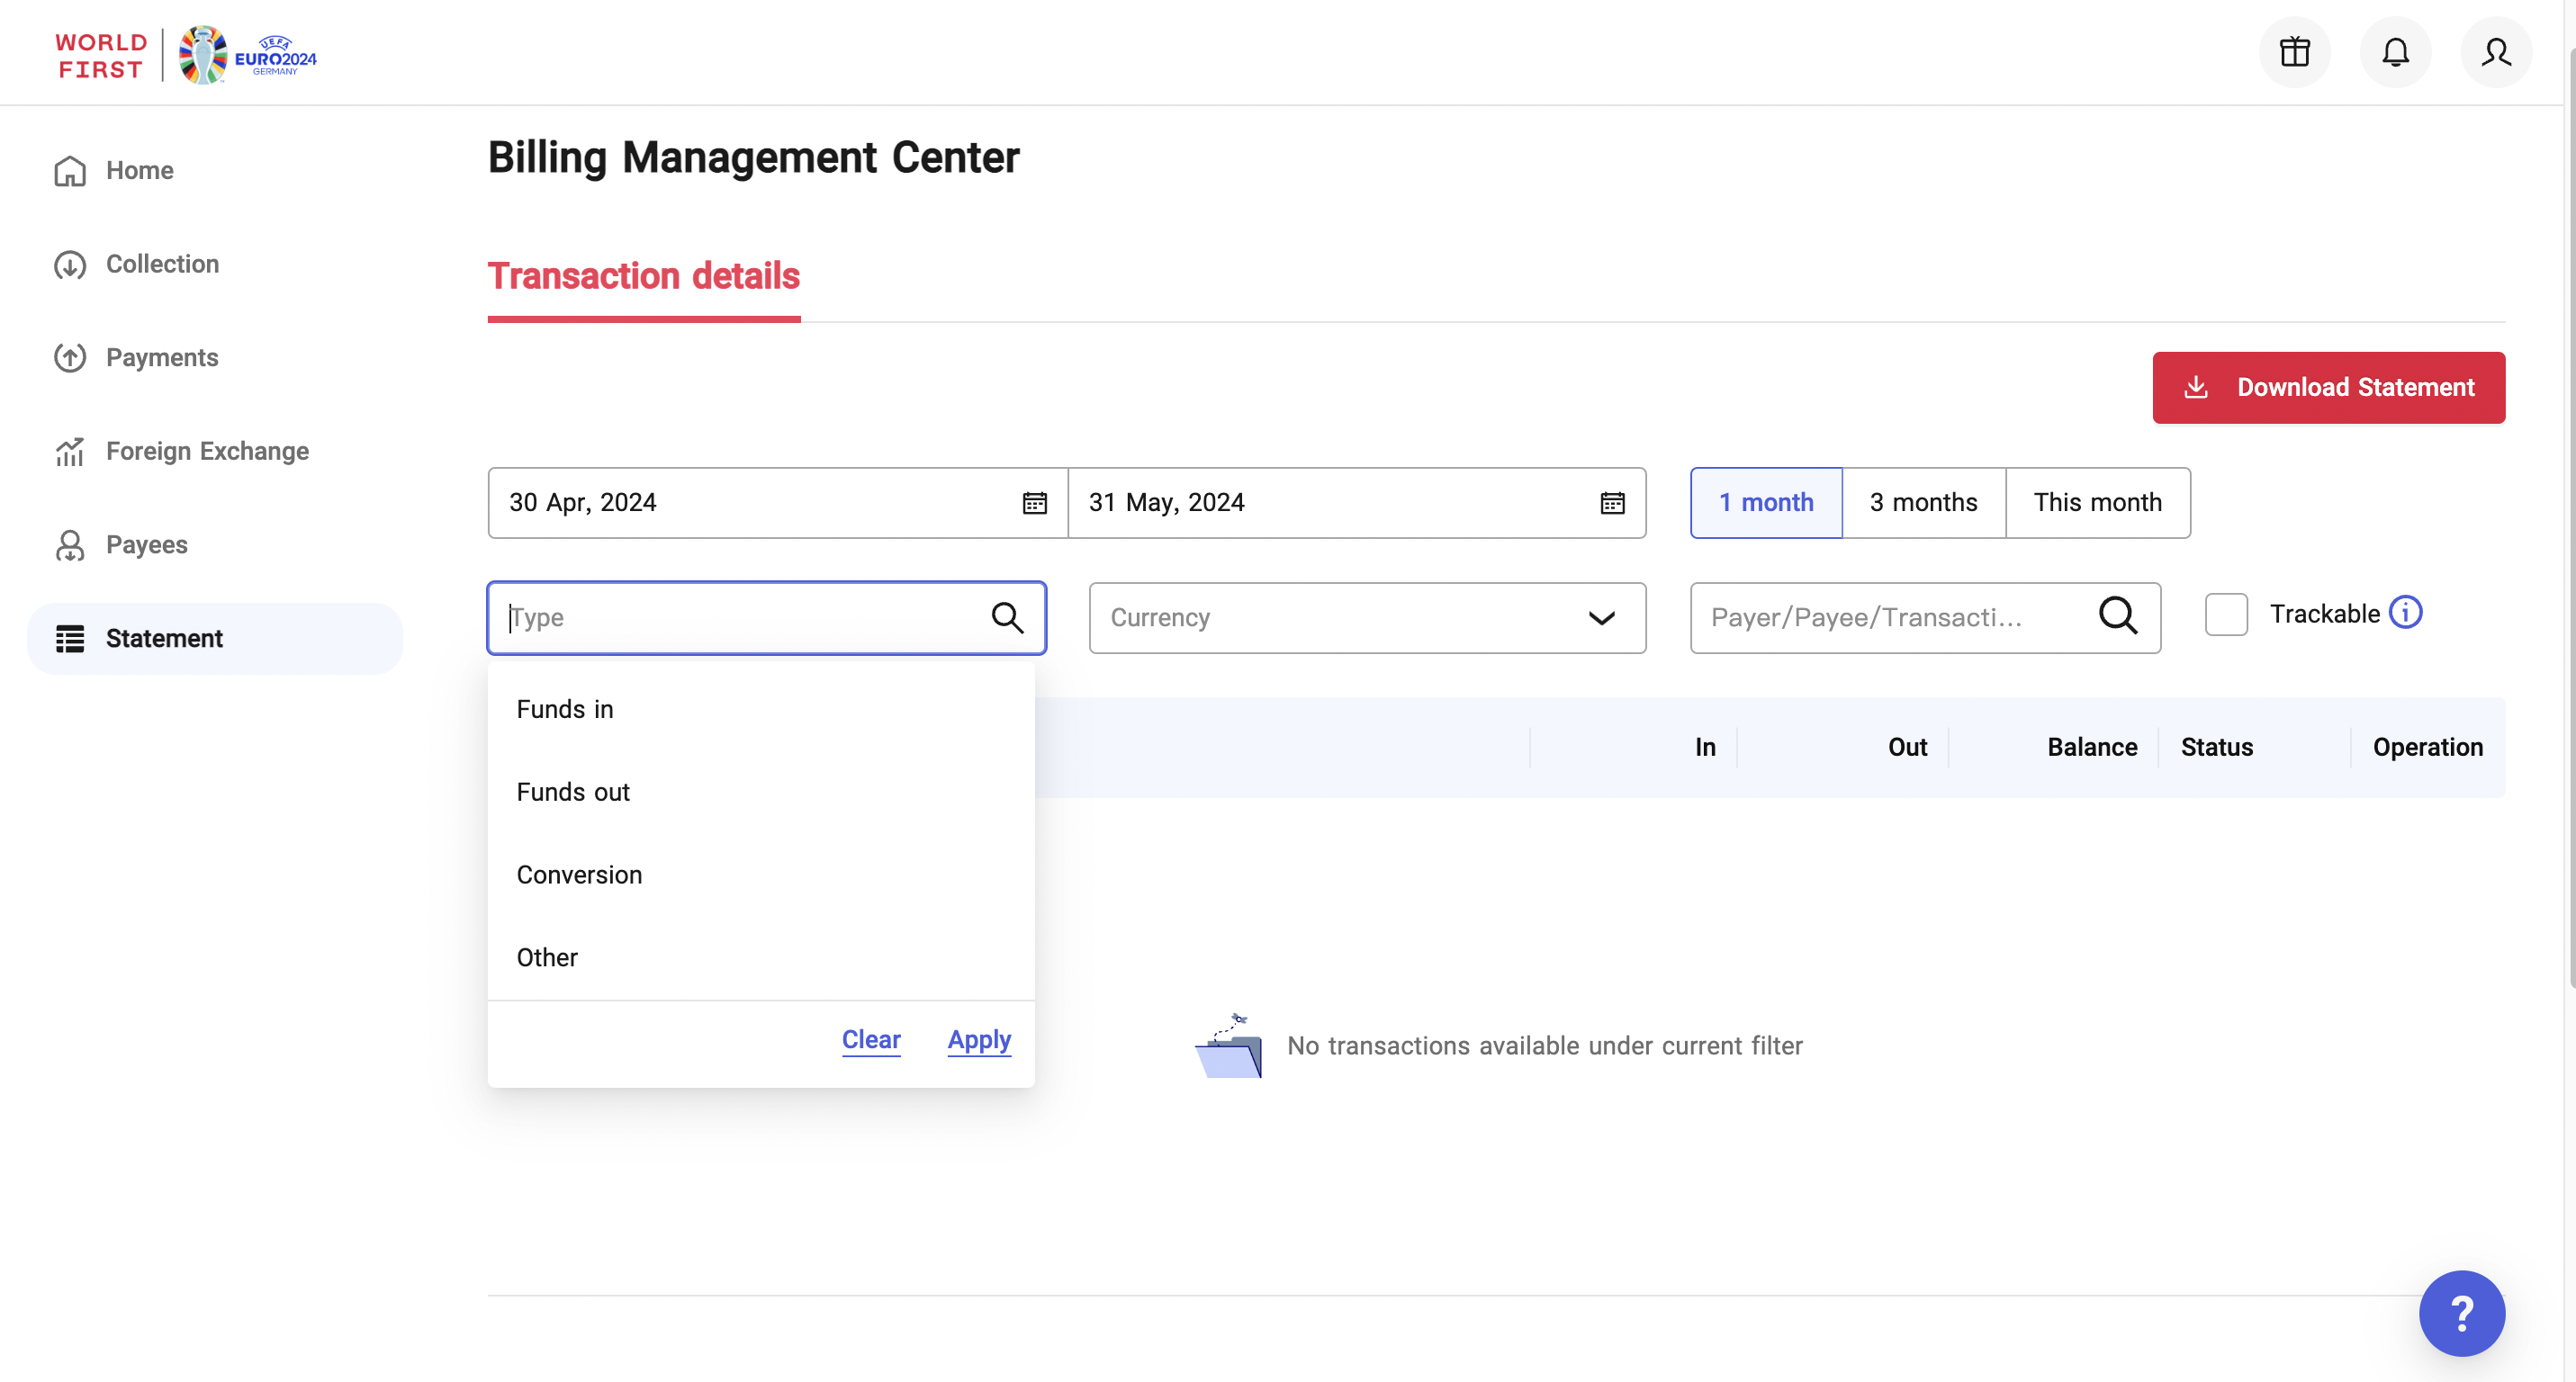The width and height of the screenshot is (2576, 1382).
Task: Open the user profile icon
Action: pyautogui.click(x=2496, y=52)
